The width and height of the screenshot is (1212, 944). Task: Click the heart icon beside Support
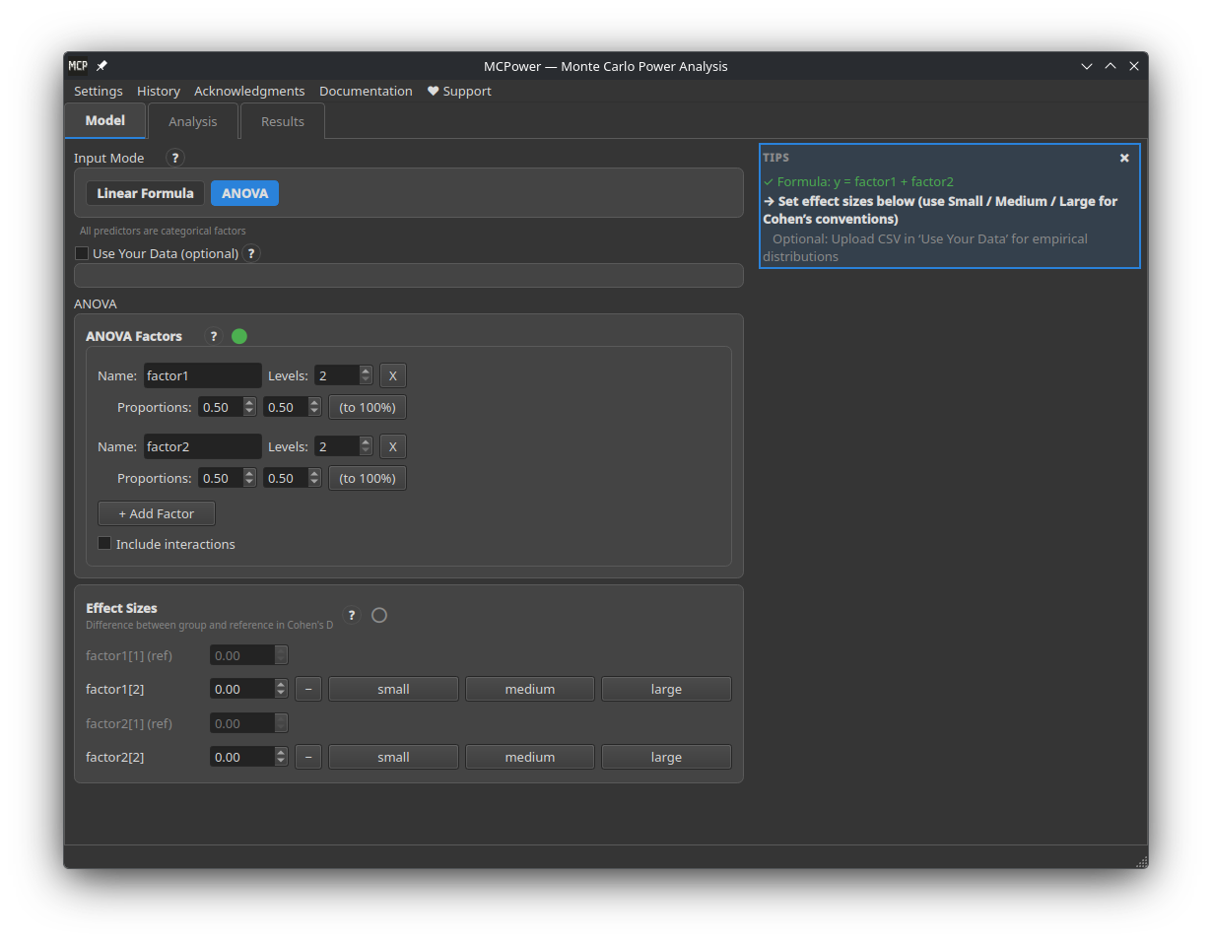pos(432,91)
